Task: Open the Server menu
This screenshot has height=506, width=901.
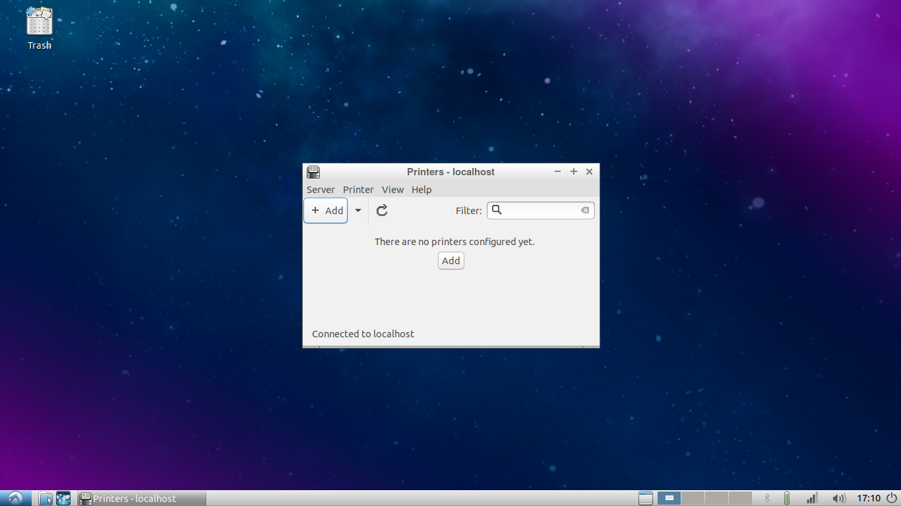Action: 321,190
